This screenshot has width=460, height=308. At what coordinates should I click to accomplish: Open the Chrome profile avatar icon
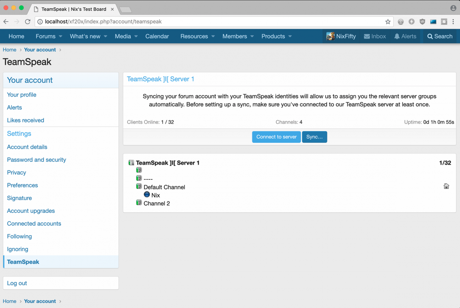coord(453,8)
